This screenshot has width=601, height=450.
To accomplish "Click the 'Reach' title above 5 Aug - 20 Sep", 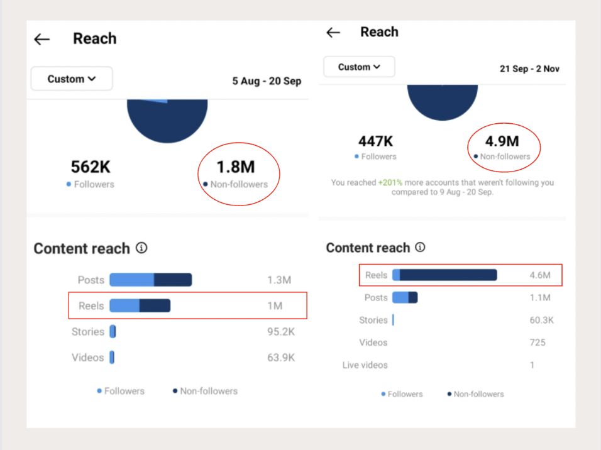I will pyautogui.click(x=95, y=39).
